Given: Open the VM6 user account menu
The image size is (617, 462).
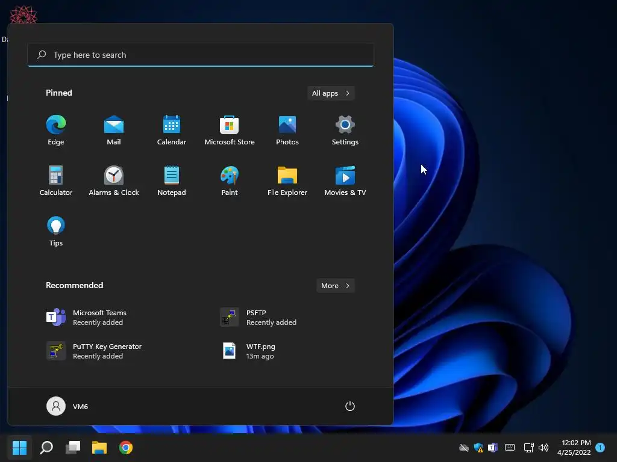Looking at the screenshot, I should tap(67, 406).
